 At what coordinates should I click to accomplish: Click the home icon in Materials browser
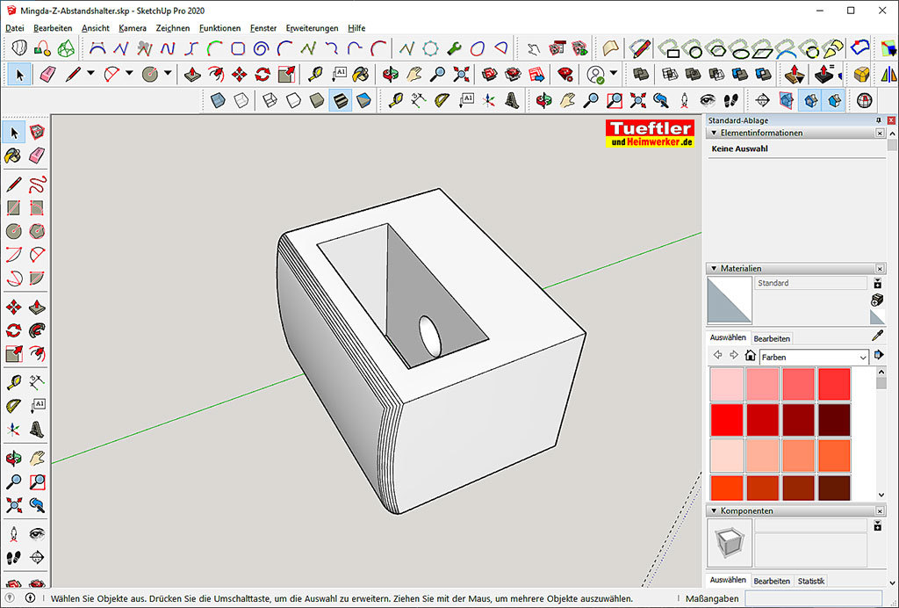point(750,356)
